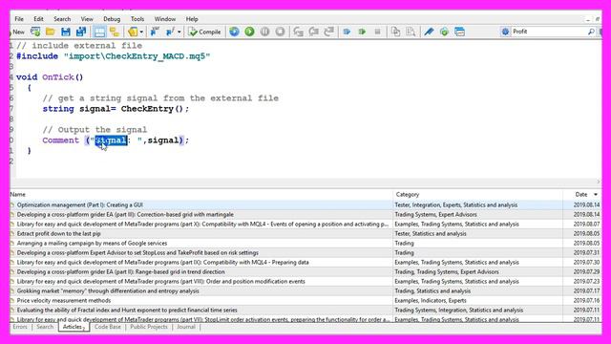Open the File menu
Image resolution: width=611 pixels, height=344 pixels.
coord(19,19)
